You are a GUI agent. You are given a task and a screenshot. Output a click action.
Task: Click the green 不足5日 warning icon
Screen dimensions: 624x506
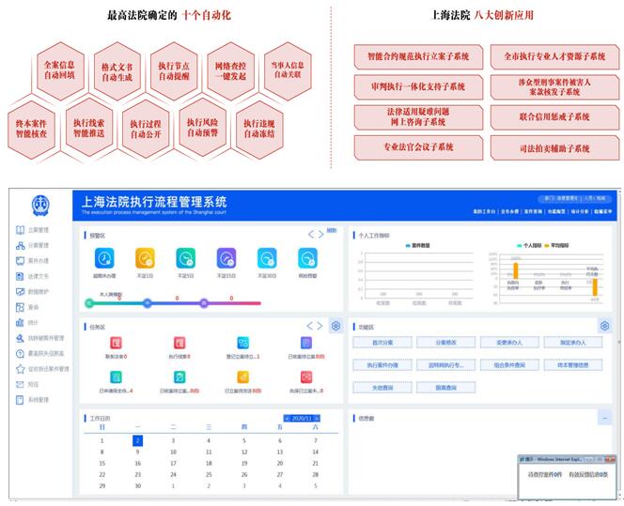pyautogui.click(x=186, y=258)
